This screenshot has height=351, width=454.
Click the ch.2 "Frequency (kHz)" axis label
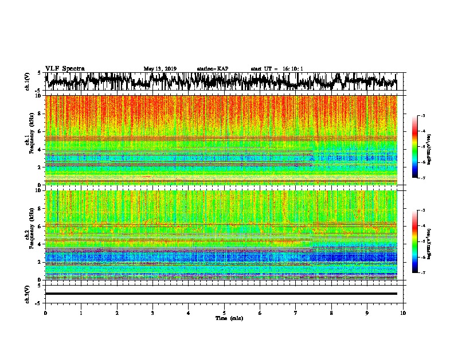pos(32,228)
